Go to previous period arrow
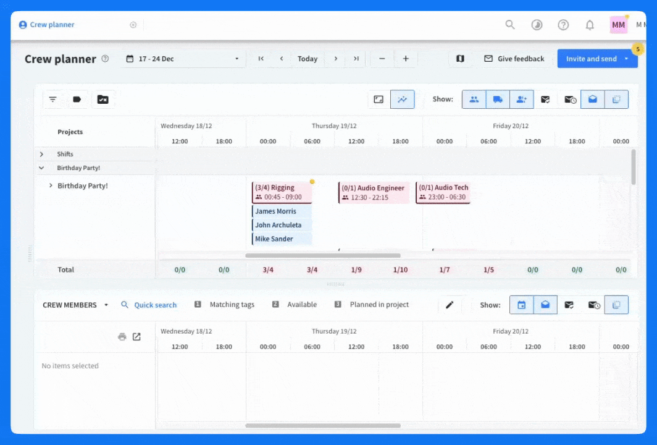The image size is (657, 445). point(282,59)
